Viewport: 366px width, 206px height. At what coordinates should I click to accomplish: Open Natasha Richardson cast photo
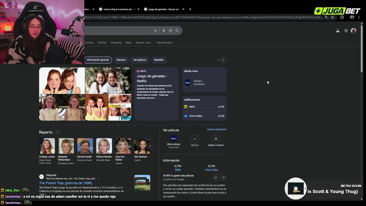(66, 146)
